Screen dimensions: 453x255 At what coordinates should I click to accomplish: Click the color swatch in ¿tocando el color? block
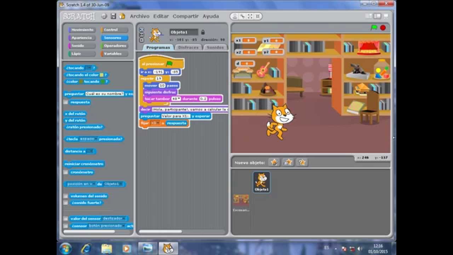click(102, 75)
